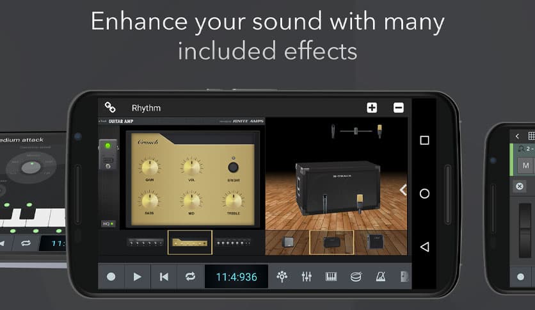The height and width of the screenshot is (310, 535).
Task: Click the Bass knob
Action: pos(150,200)
